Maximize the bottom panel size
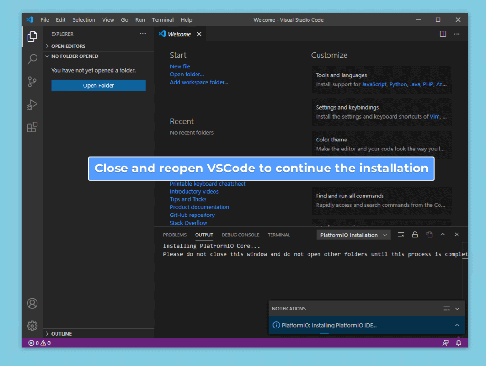 click(x=443, y=235)
